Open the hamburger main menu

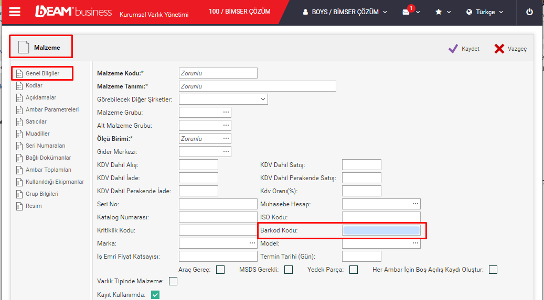(x=15, y=12)
